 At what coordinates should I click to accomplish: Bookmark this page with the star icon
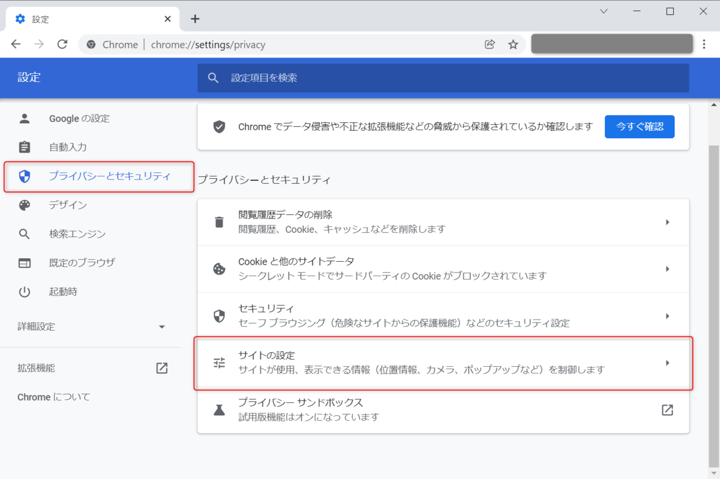512,44
